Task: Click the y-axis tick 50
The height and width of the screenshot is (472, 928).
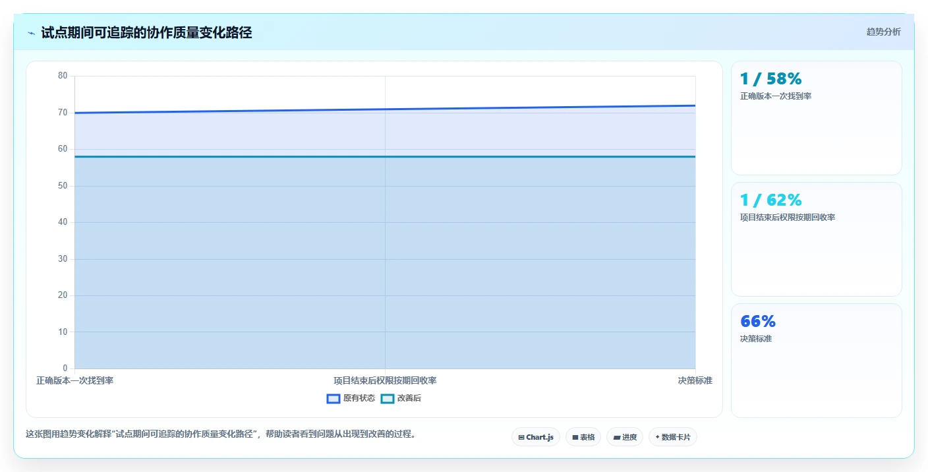Action: pyautogui.click(x=63, y=186)
